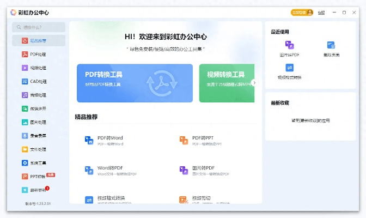
Task: Click the version number 版本号:1.23.2.01
Action: pos(38,203)
